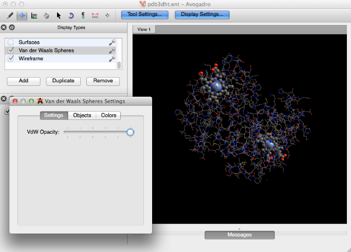Select the Auto Optimization tool
This screenshot has width=351, height=252.
pos(83,15)
